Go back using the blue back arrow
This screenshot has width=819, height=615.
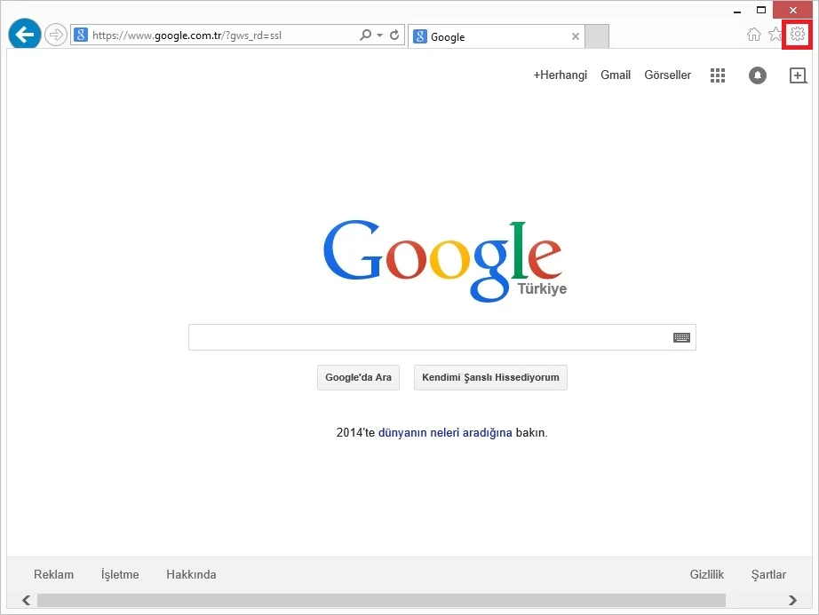(x=25, y=35)
